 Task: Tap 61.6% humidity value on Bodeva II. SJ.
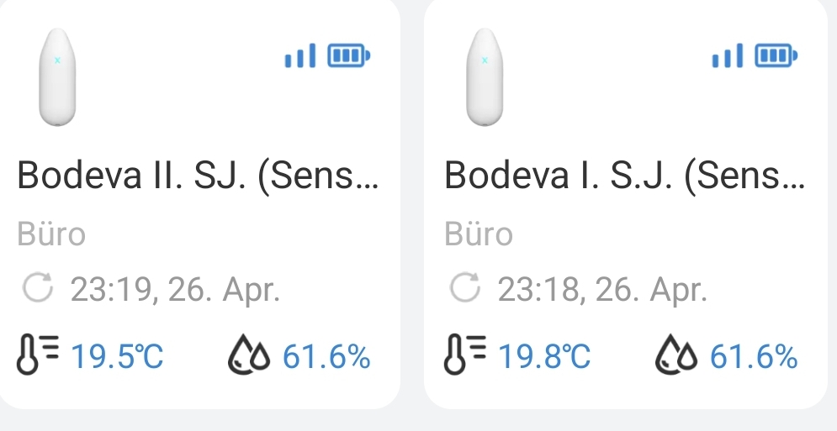tap(326, 358)
